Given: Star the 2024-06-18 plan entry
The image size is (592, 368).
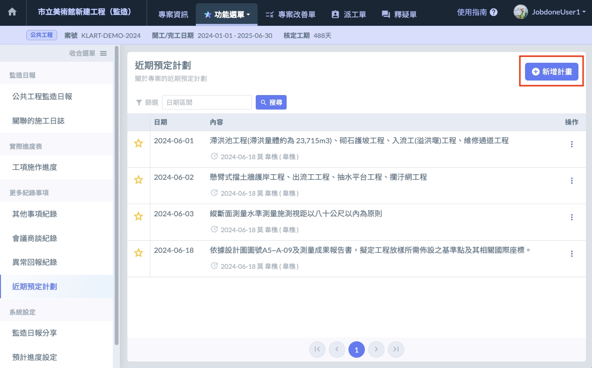Looking at the screenshot, I should pyautogui.click(x=139, y=253).
